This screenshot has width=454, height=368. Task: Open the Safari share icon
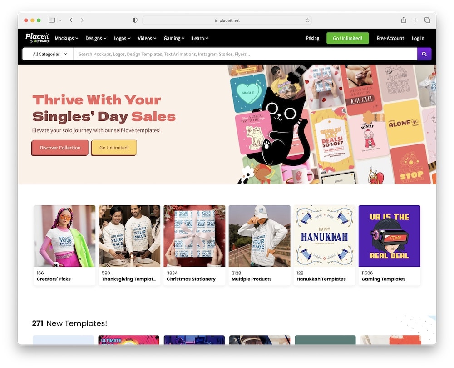click(x=403, y=20)
